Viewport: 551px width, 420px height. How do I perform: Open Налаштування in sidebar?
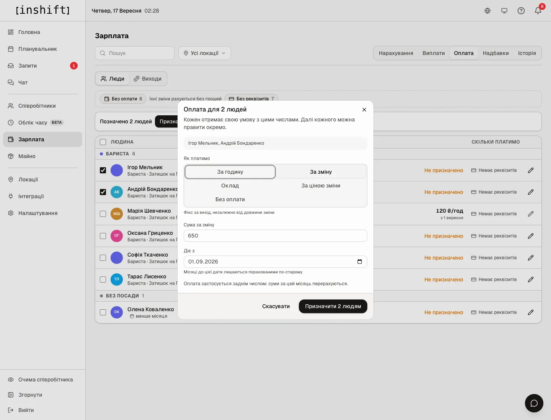click(42, 213)
